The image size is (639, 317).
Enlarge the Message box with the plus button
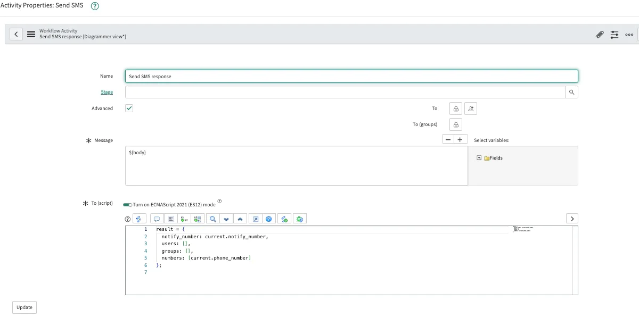click(x=460, y=139)
